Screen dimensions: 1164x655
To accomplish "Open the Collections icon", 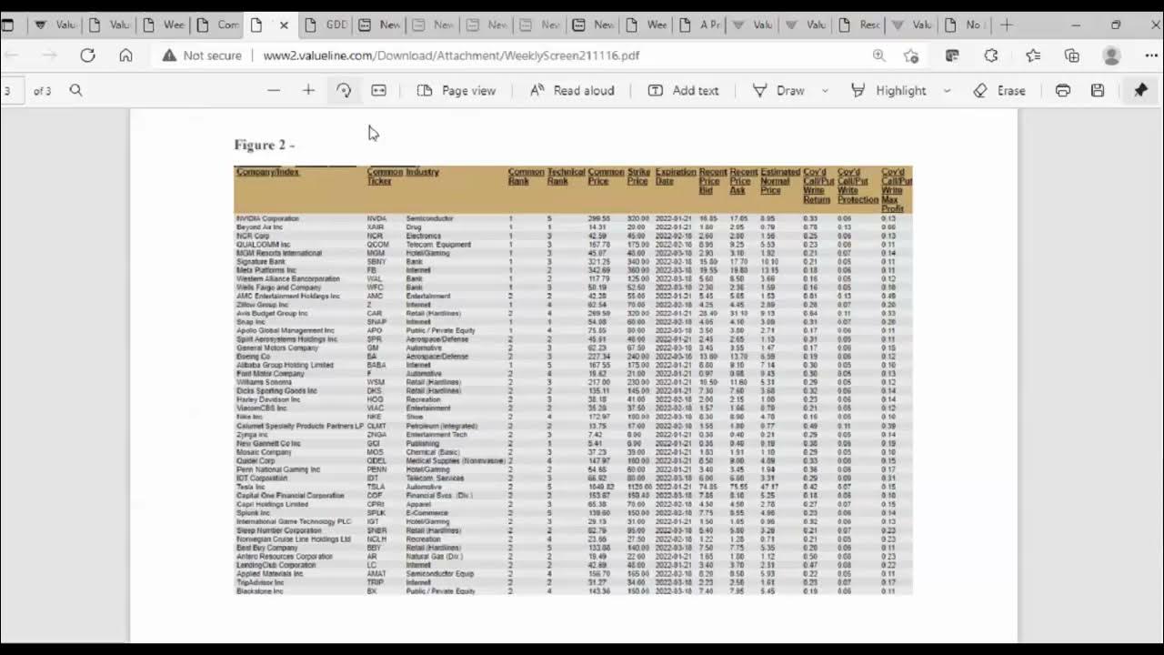I will click(x=1072, y=55).
